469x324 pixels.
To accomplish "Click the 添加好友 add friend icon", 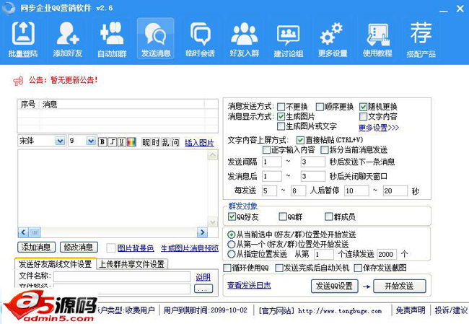I will tap(68, 39).
